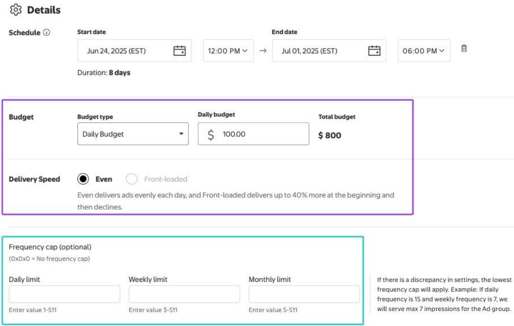The width and height of the screenshot is (514, 326).
Task: Click the Jul 01, 2025 end date text
Action: pos(309,51)
